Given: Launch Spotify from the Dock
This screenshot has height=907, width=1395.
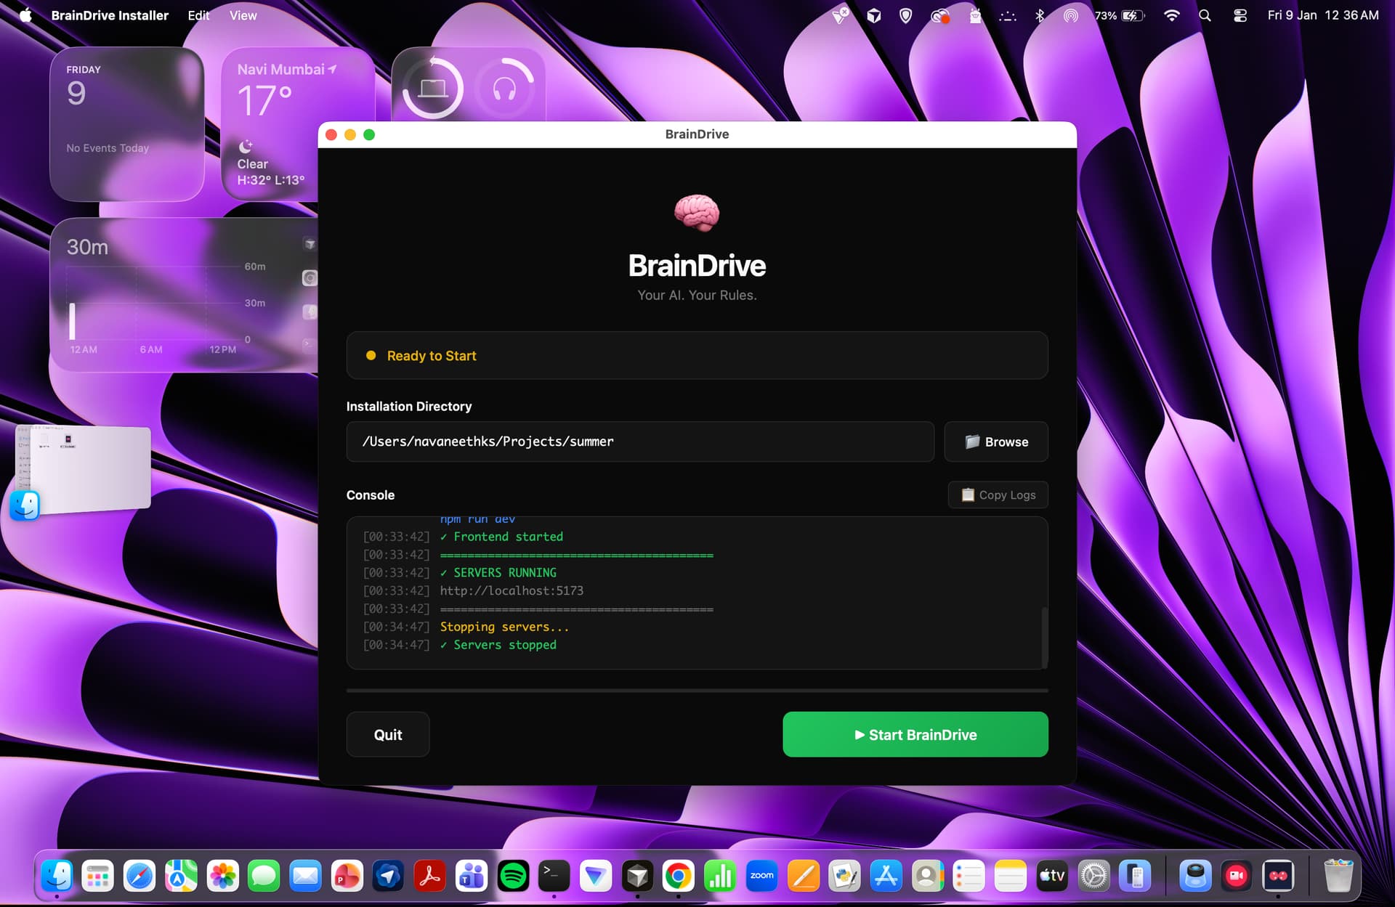Looking at the screenshot, I should coord(513,877).
